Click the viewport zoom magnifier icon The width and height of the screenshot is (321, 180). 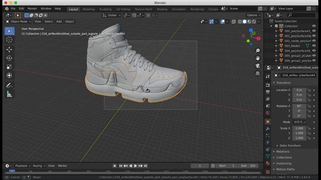258,50
